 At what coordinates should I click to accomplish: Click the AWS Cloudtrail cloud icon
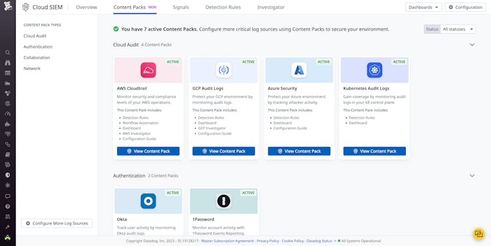(148, 70)
